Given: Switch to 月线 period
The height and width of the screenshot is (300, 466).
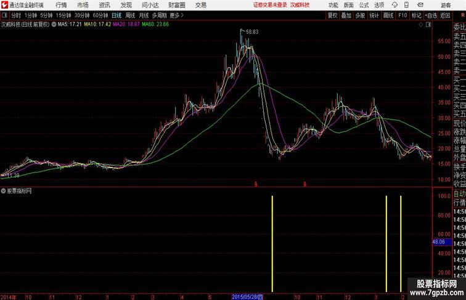Looking at the screenshot, I should point(144,15).
